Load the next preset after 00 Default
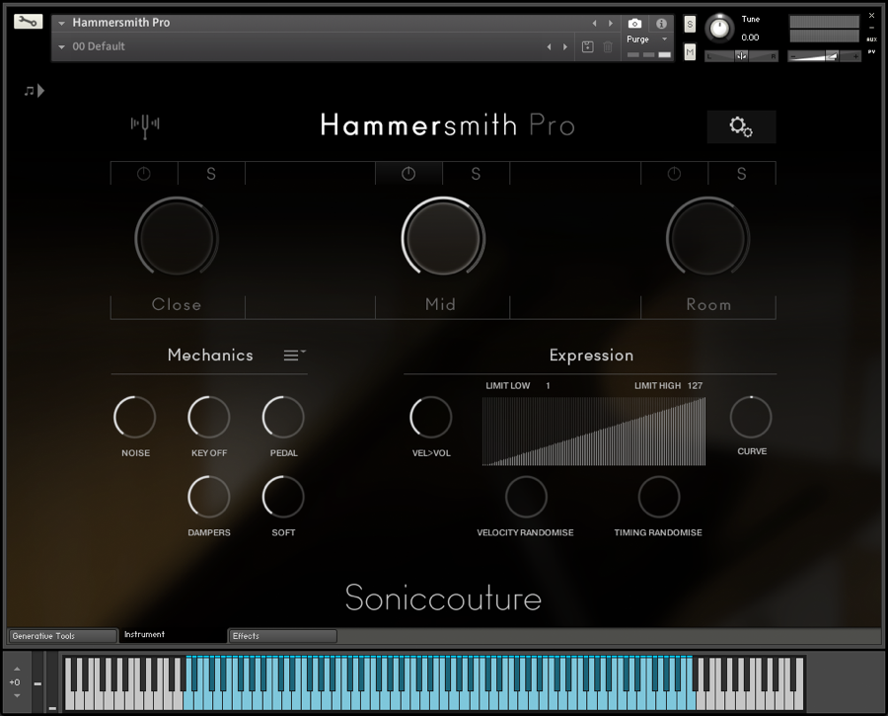Image resolution: width=888 pixels, height=716 pixels. coord(565,47)
